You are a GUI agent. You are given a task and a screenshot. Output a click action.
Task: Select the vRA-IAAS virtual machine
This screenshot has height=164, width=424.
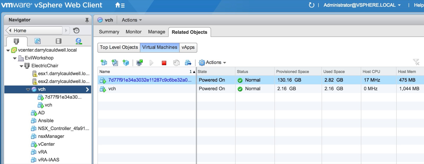(48, 160)
